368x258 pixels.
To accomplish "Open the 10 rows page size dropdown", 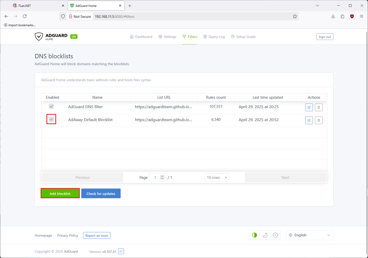I will click(x=216, y=177).
